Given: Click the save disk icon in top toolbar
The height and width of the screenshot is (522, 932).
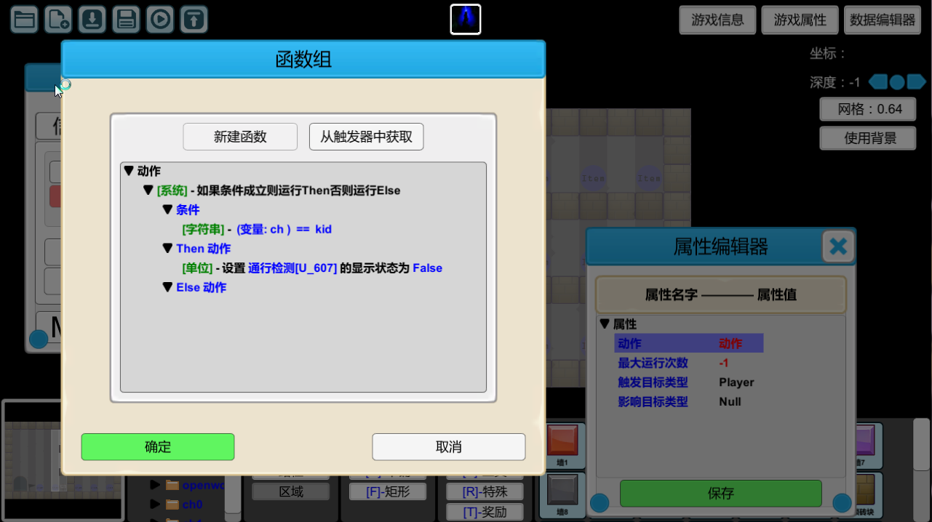Looking at the screenshot, I should click(x=126, y=20).
